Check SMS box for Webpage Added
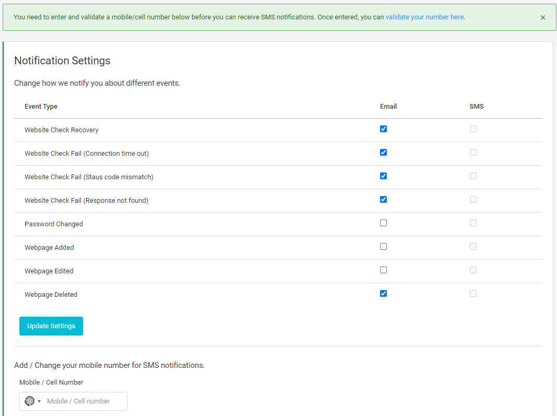This screenshot has height=416, width=557. coord(473,247)
